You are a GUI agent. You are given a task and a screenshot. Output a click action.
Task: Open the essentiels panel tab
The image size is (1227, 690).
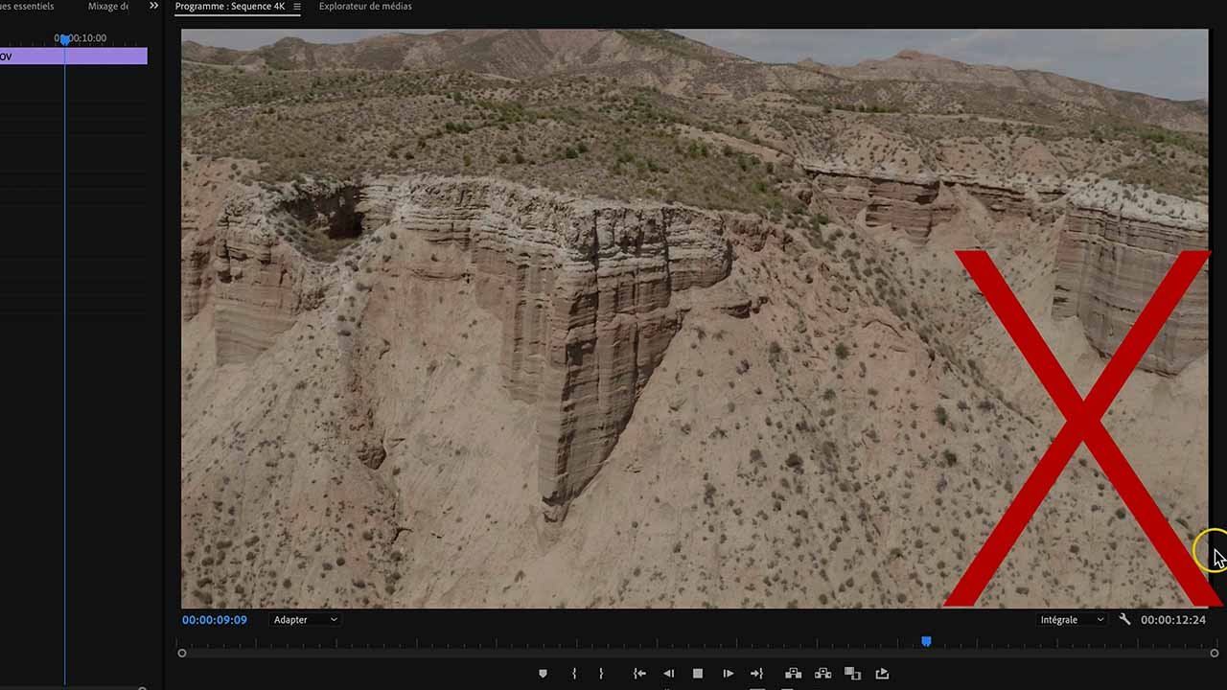27,7
